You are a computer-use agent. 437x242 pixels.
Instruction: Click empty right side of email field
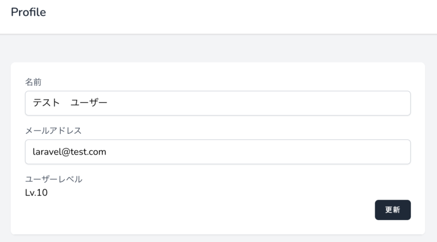(x=258, y=152)
